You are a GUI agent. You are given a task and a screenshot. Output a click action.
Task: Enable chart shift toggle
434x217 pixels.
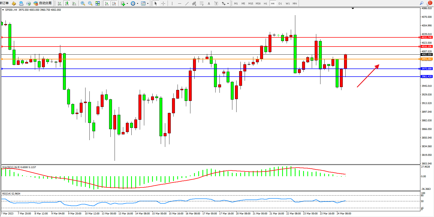coord(114,3)
